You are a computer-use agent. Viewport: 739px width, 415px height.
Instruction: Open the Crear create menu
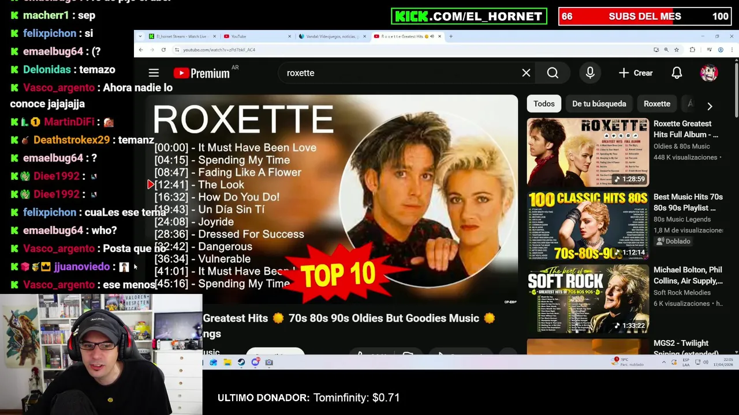click(636, 73)
